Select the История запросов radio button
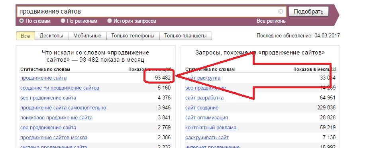 click(109, 21)
